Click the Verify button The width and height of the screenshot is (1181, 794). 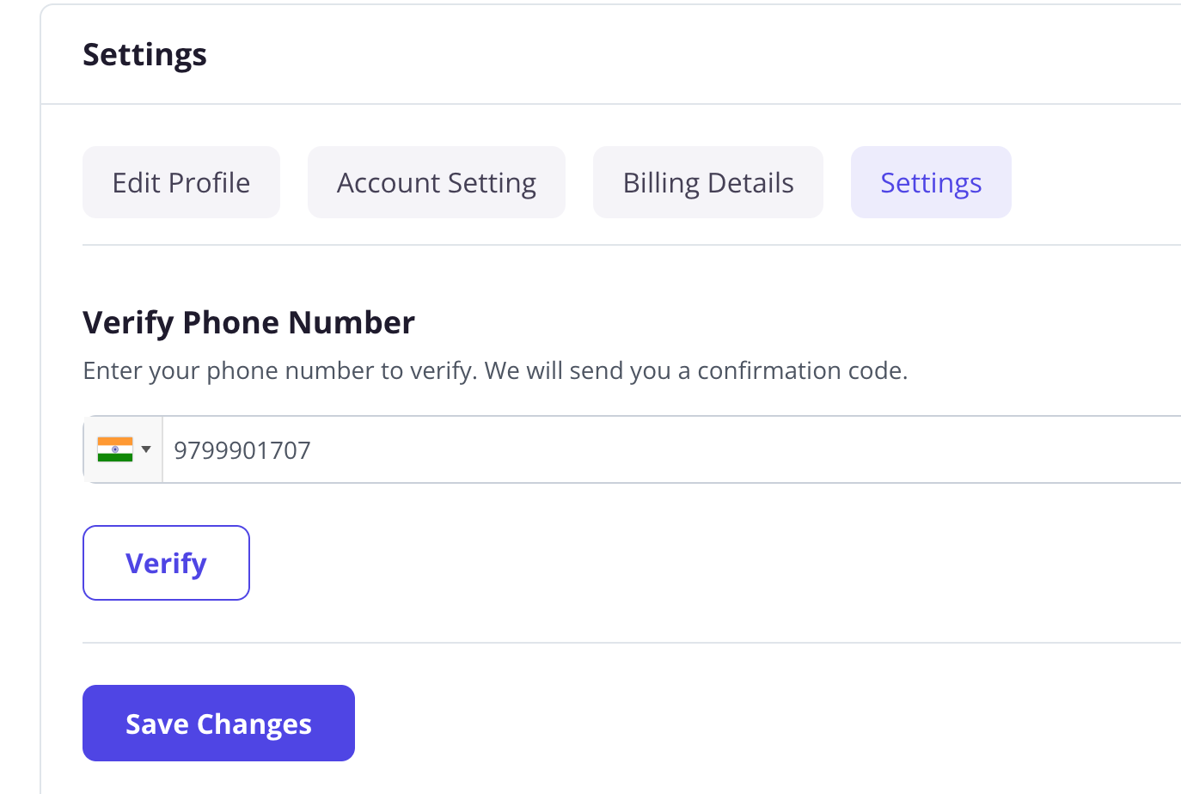pyautogui.click(x=166, y=563)
